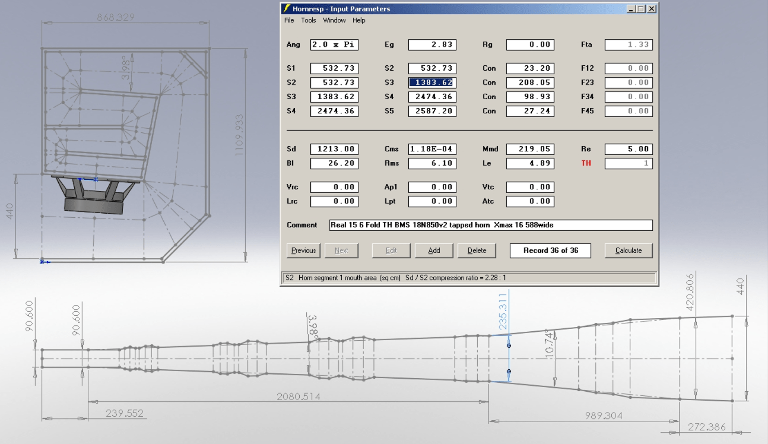Close the Hornresp Input Parameters window
The image size is (768, 444).
coord(651,9)
